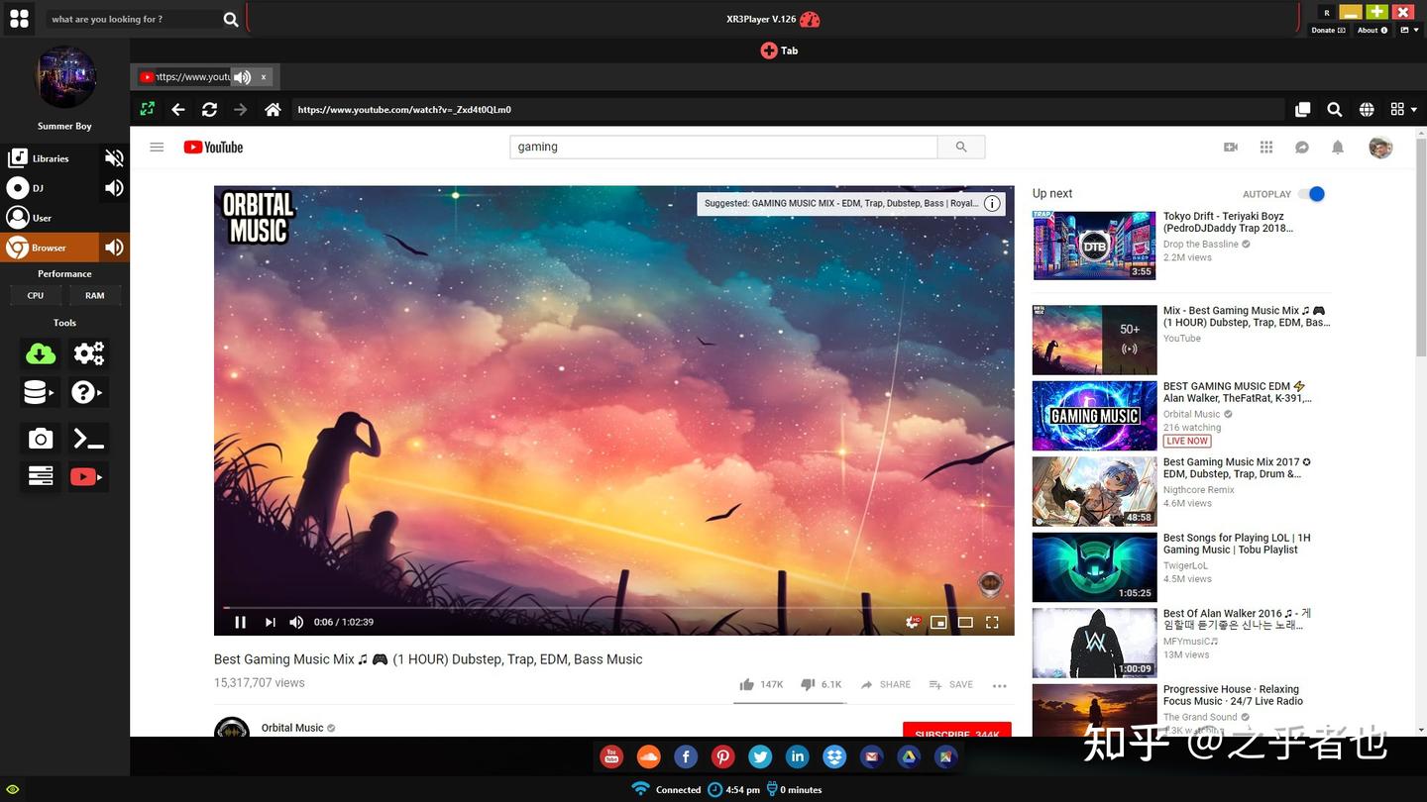The width and height of the screenshot is (1427, 802).
Task: Open the SoundCloud shortcut icon
Action: [x=648, y=757]
